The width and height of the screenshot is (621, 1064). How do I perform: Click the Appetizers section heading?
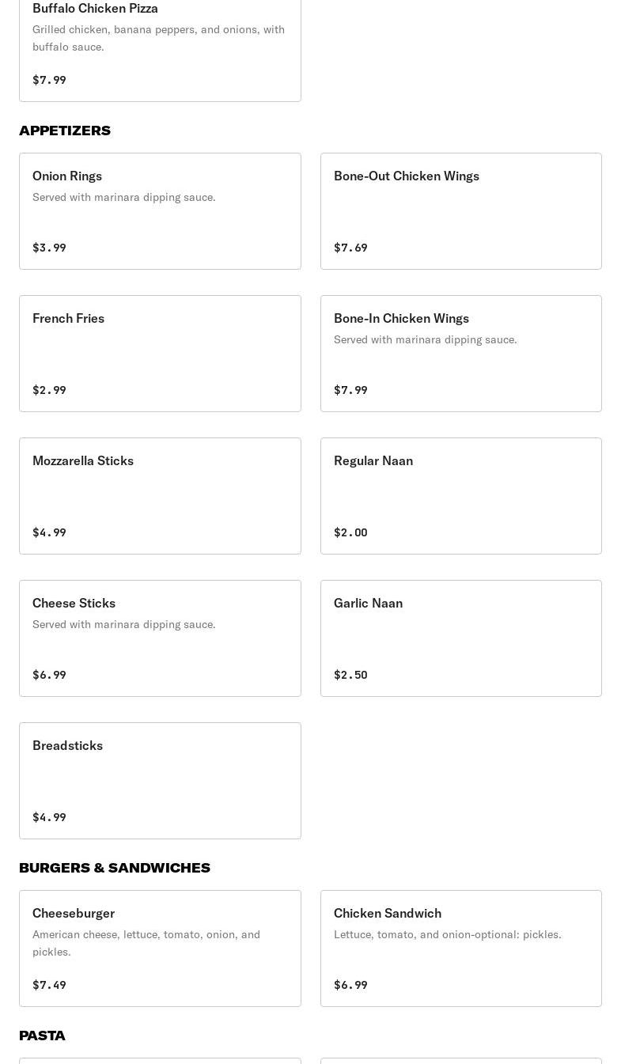(65, 131)
